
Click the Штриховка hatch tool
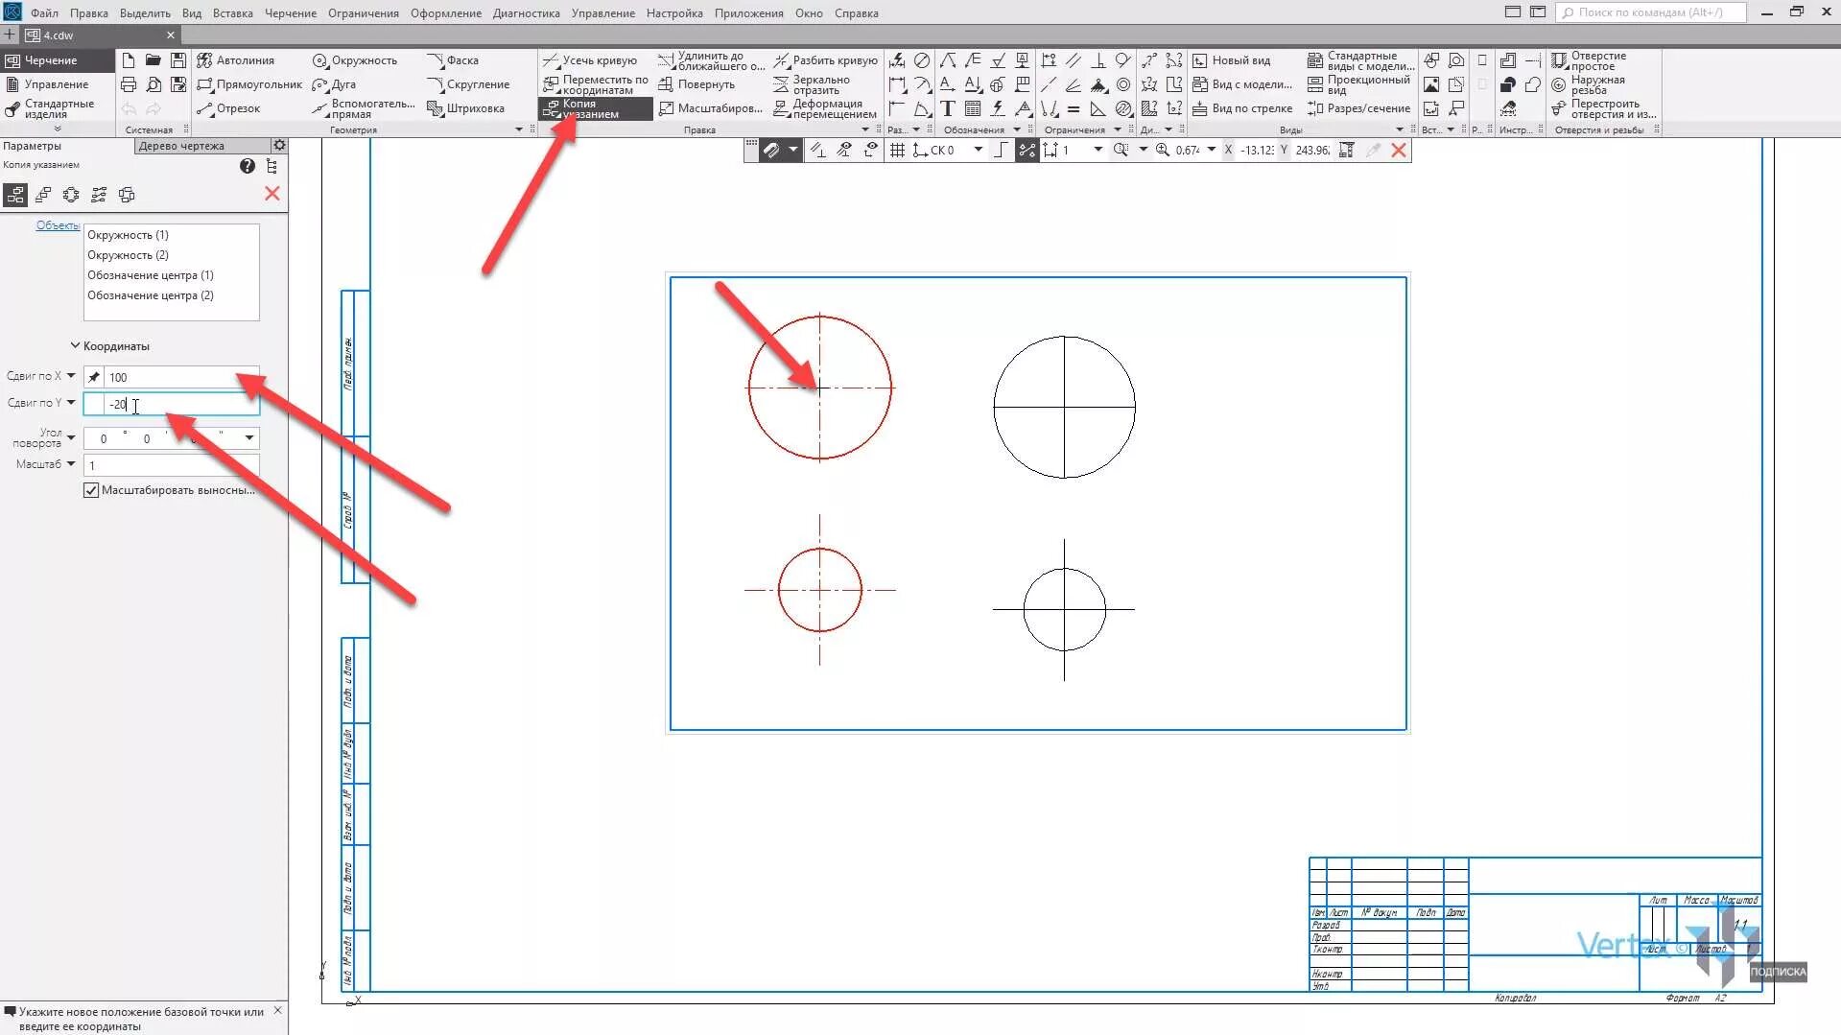click(466, 108)
